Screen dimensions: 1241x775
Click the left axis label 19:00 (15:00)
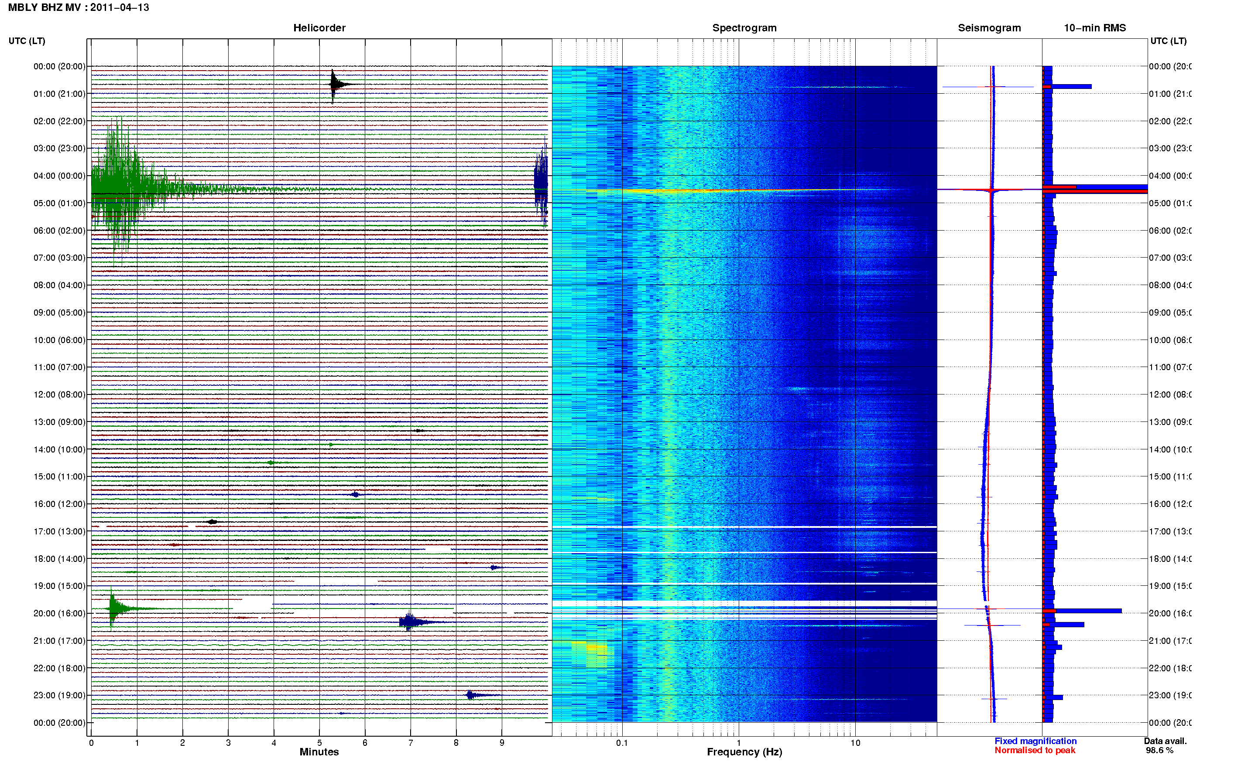coord(59,586)
